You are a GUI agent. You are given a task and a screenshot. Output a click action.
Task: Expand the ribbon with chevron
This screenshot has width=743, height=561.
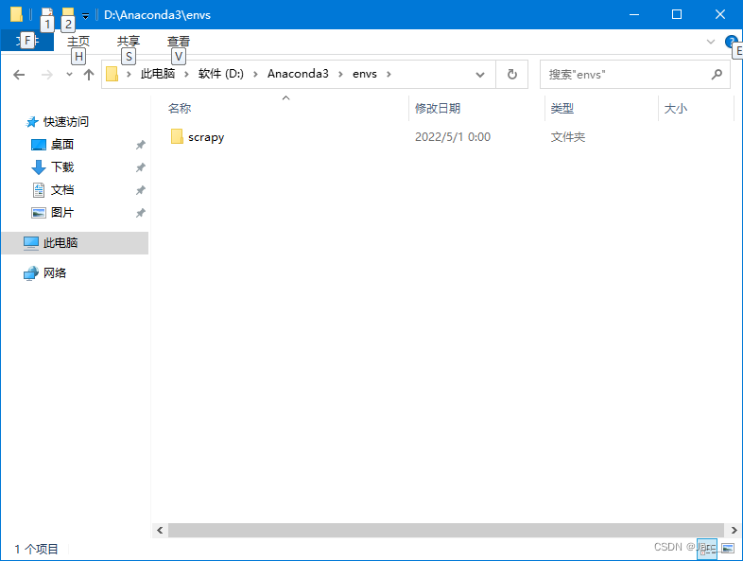coord(711,42)
